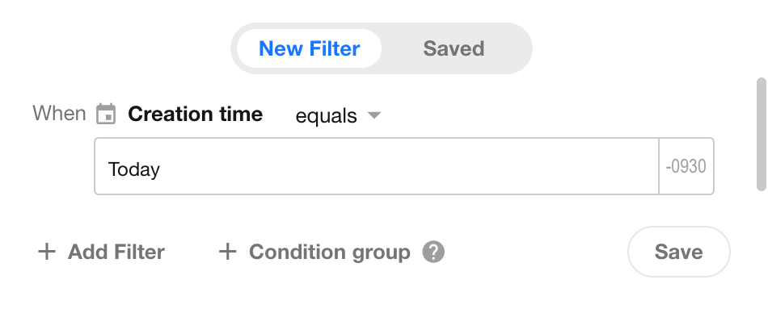Switch to the New Filter tab
The image size is (768, 313).
[309, 48]
